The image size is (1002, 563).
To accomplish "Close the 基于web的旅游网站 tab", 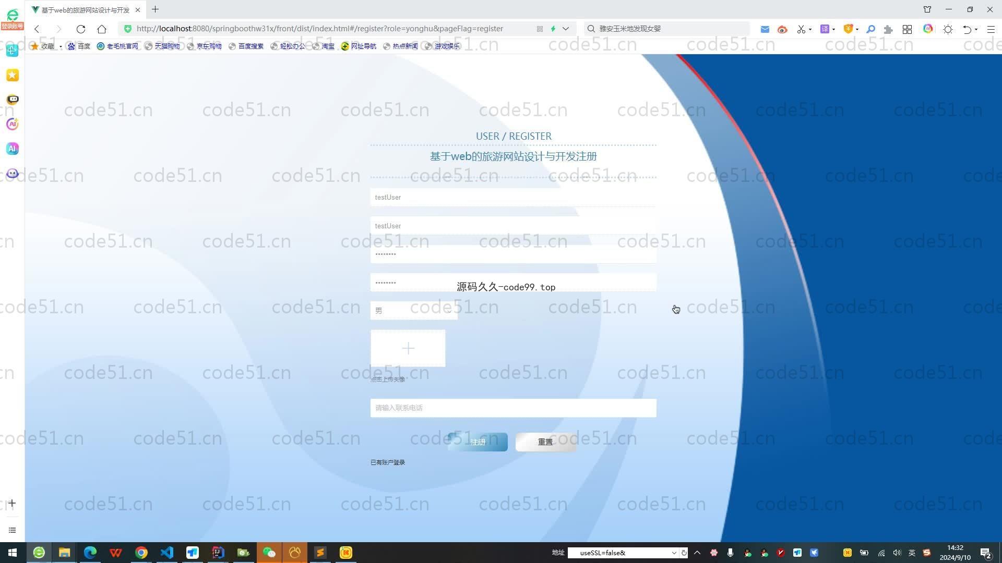I will tap(138, 10).
